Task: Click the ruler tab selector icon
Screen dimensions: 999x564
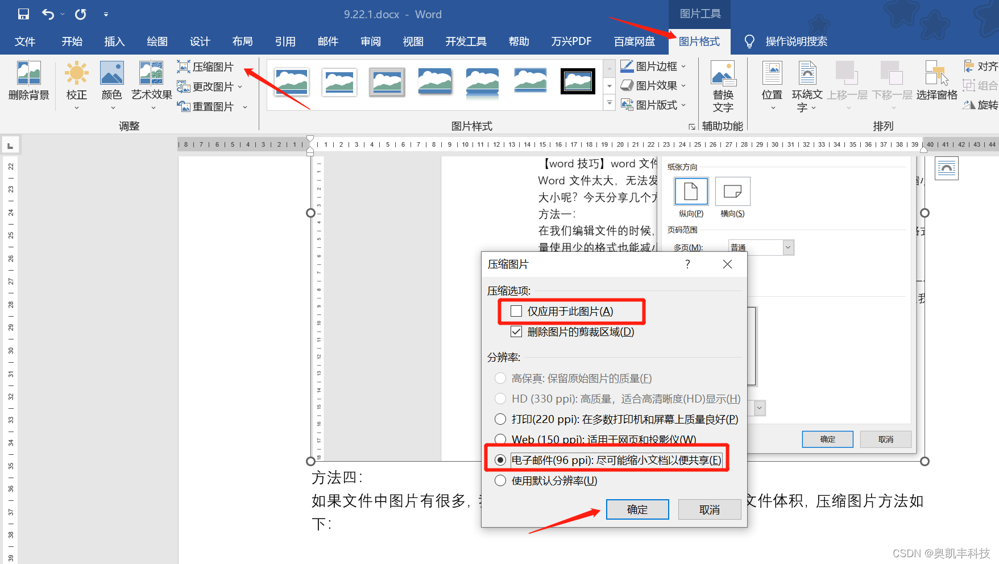Action: [10, 146]
